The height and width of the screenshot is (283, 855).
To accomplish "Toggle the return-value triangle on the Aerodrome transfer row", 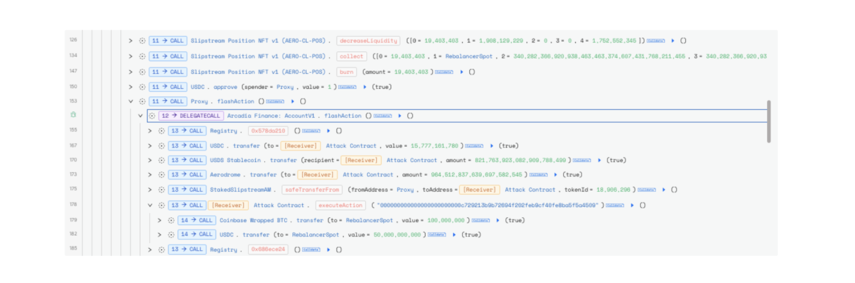I will [555, 174].
